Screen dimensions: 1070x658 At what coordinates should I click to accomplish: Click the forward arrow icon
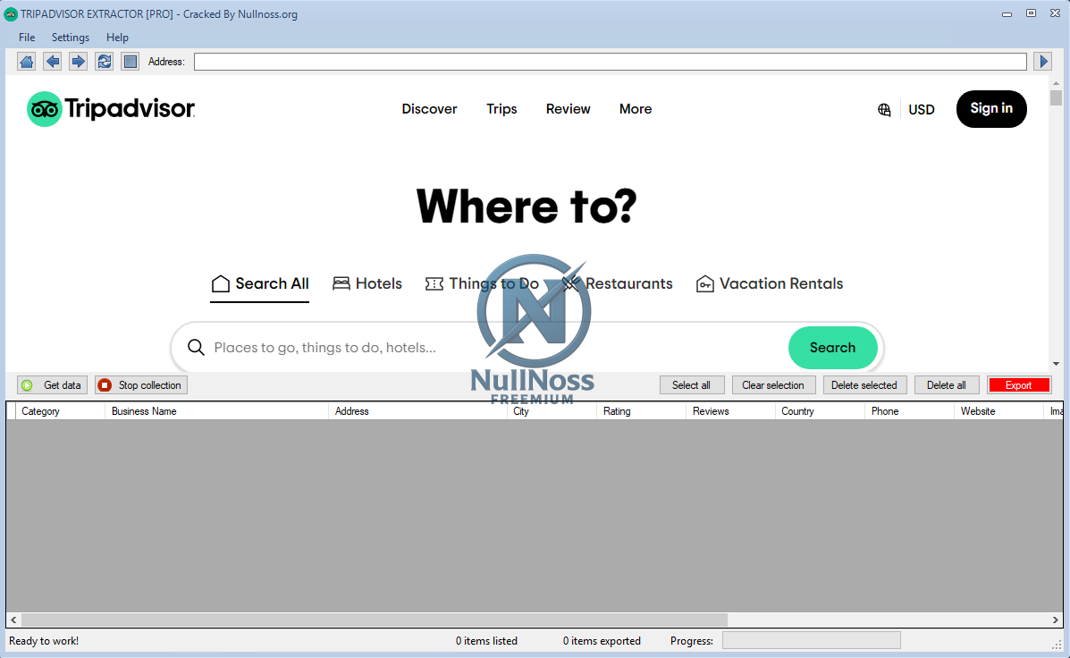(x=78, y=61)
